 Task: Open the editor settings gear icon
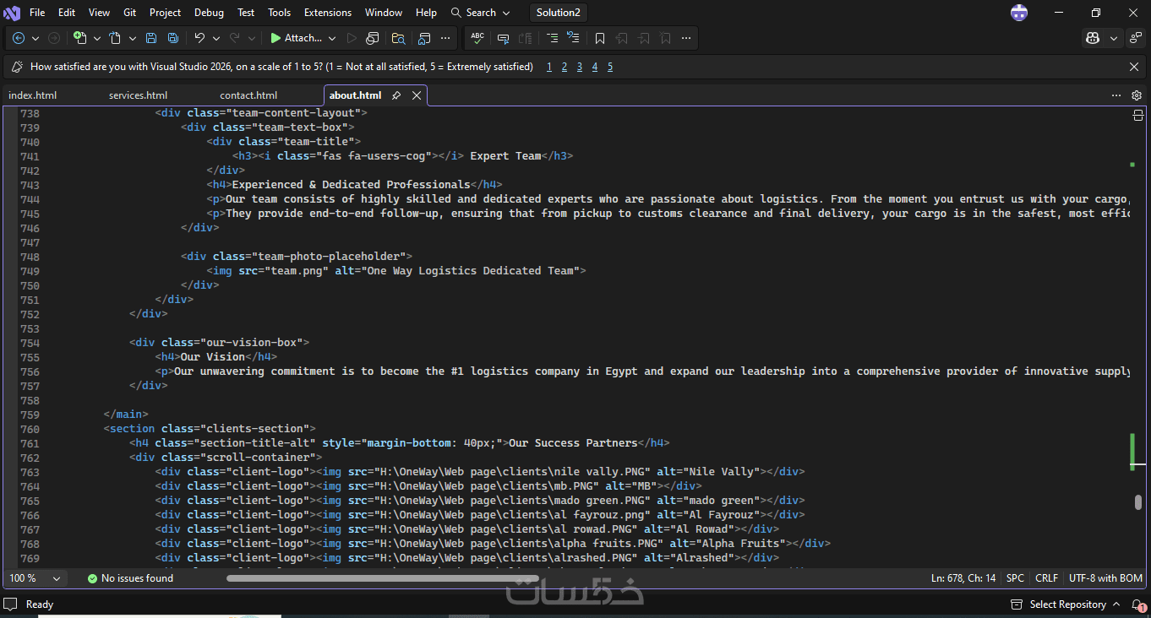(x=1137, y=95)
